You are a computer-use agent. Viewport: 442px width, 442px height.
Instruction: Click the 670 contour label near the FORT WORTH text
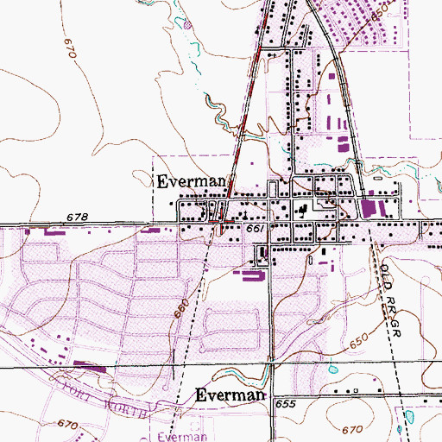(x=67, y=424)
